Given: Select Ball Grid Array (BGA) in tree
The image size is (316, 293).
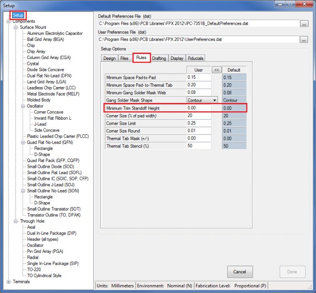Looking at the screenshot, I should point(46,39).
